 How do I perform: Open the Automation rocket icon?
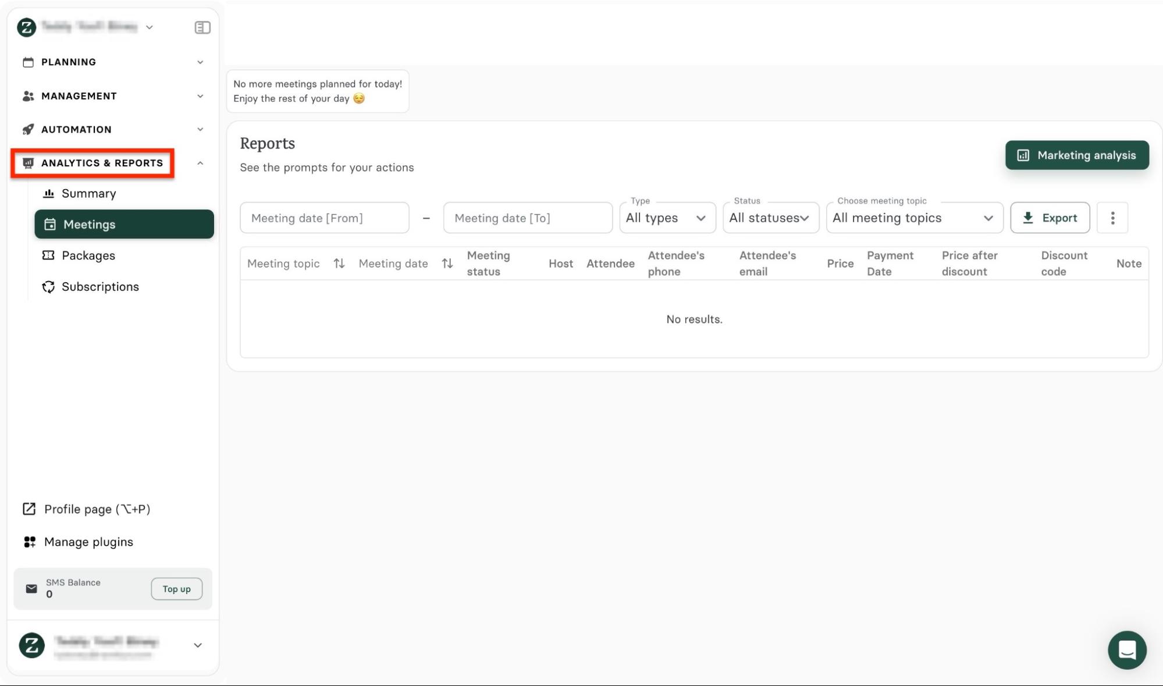pos(28,129)
